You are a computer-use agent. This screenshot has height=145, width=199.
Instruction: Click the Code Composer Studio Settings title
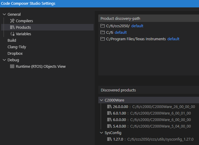(x=28, y=4)
